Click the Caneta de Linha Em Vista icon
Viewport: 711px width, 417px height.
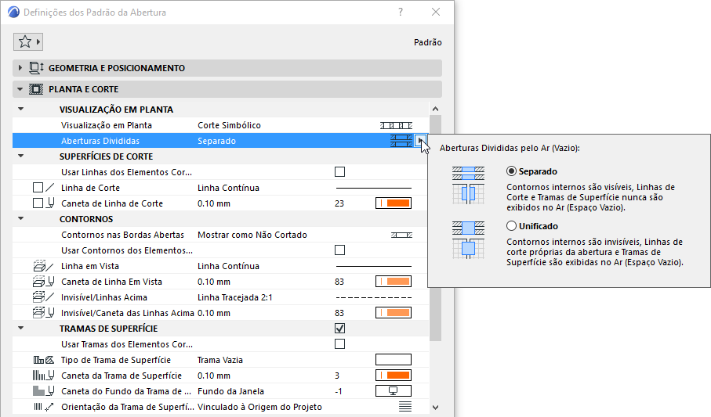[44, 282]
